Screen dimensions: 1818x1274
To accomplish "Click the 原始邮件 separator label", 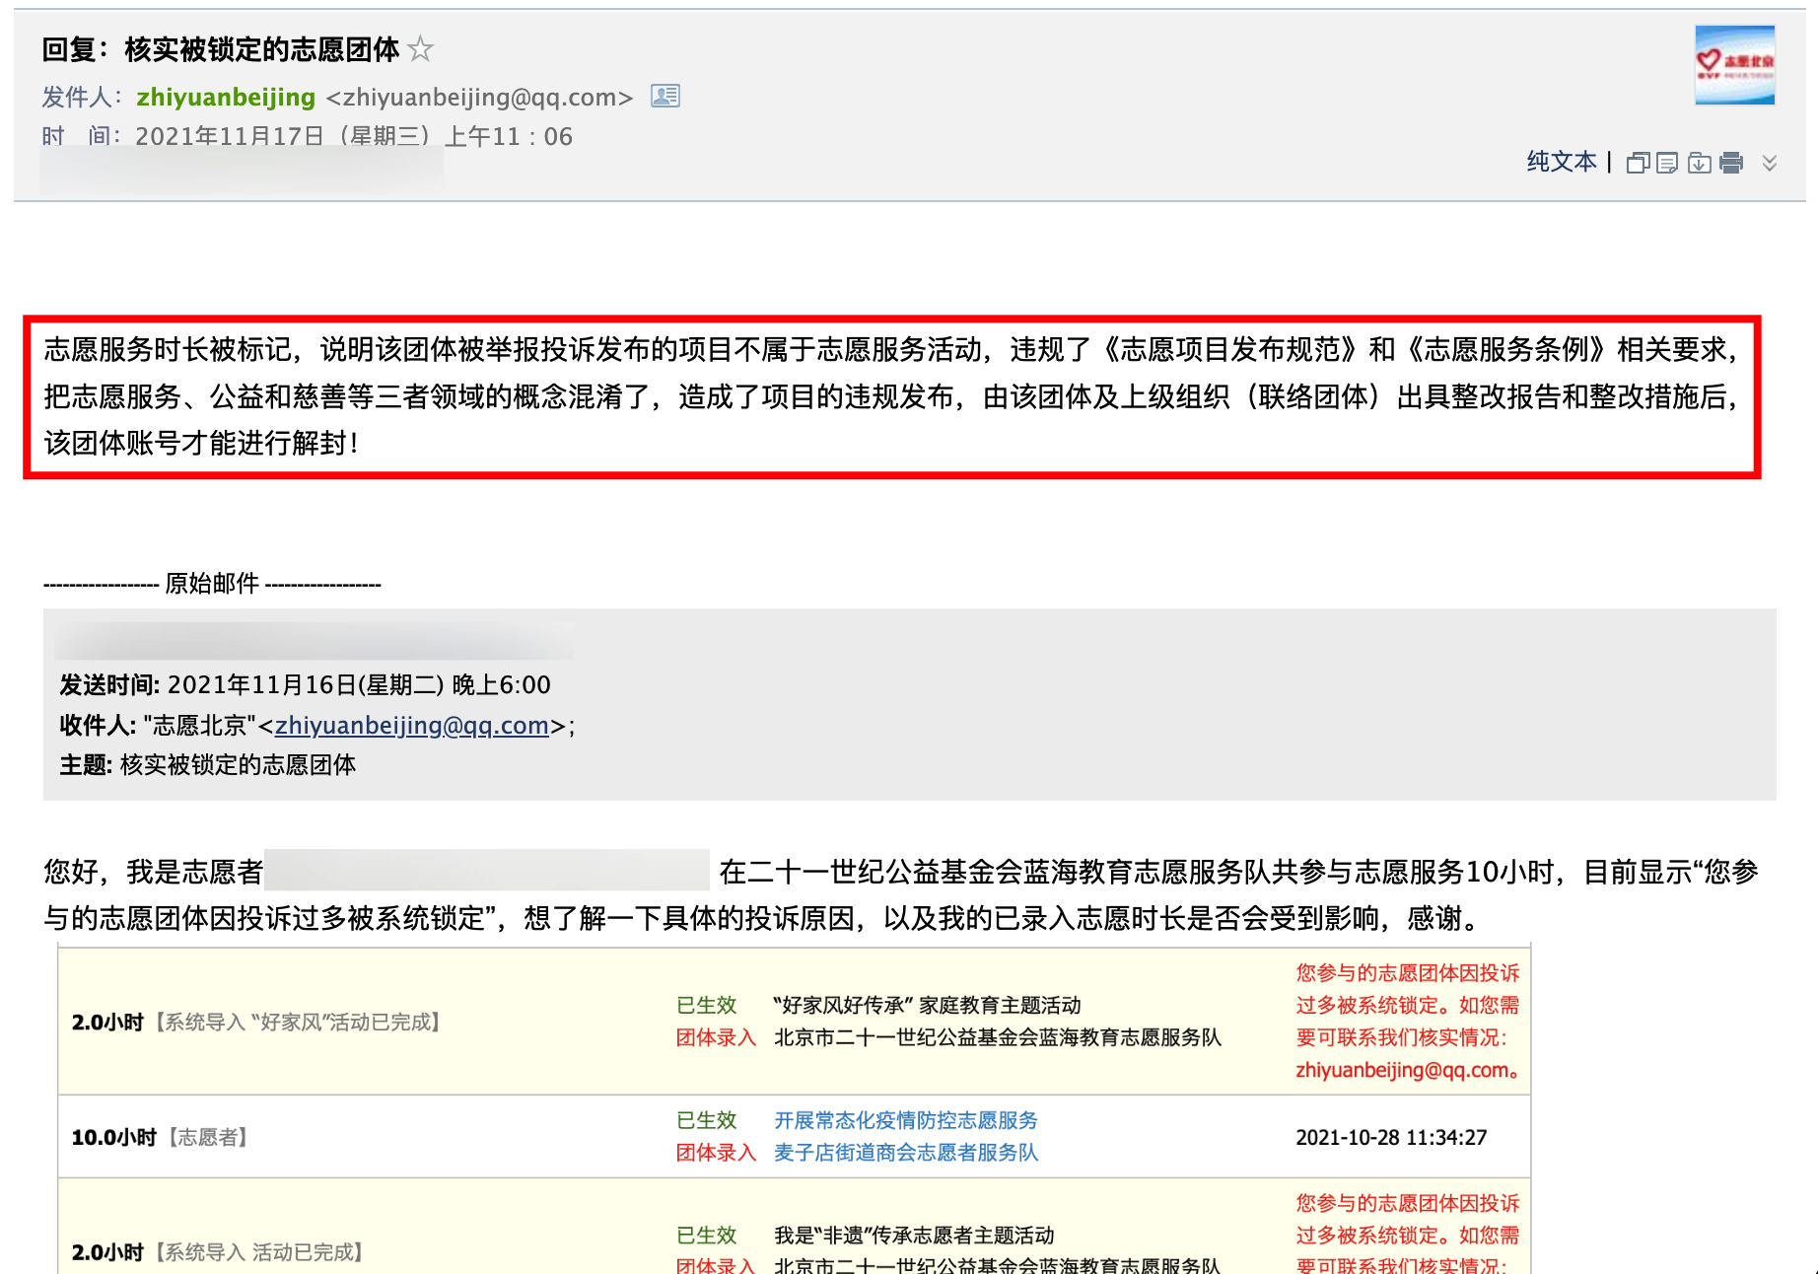I will click(212, 584).
